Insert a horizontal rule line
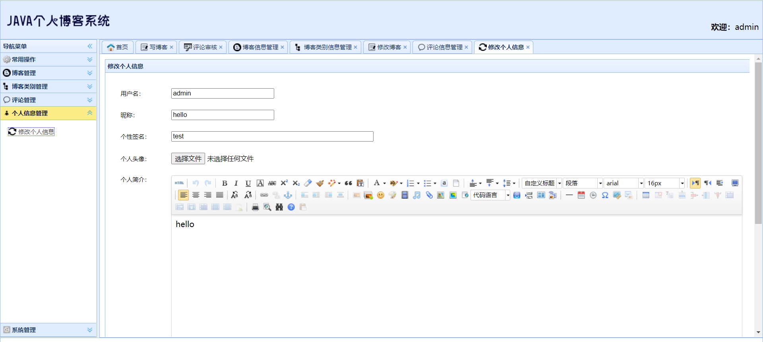The image size is (763, 342). pyautogui.click(x=569, y=195)
